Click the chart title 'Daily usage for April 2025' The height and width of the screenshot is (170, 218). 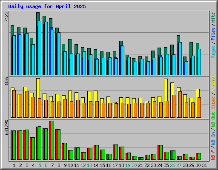pos(47,6)
